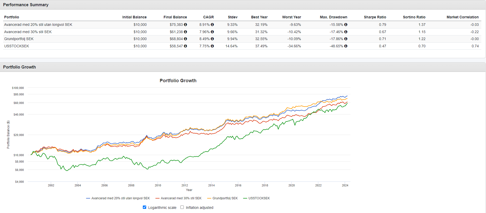Viewport: 486px width, 213px height.
Task: Click the Performance Summary panel header
Action: click(26, 5)
